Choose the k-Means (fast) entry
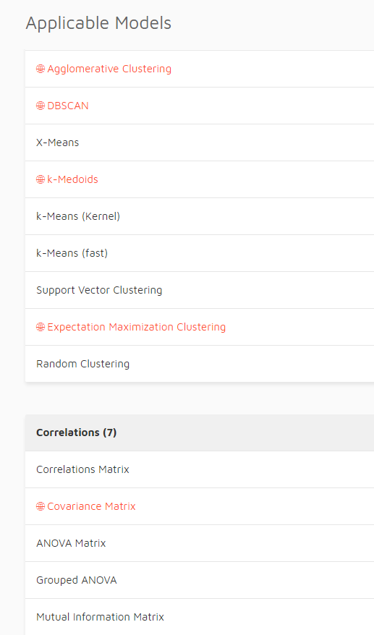374x635 pixels. [200, 253]
